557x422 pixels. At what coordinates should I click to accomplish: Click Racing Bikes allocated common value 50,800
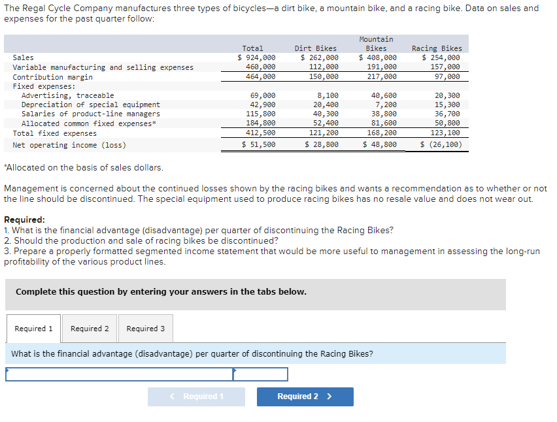[447, 123]
